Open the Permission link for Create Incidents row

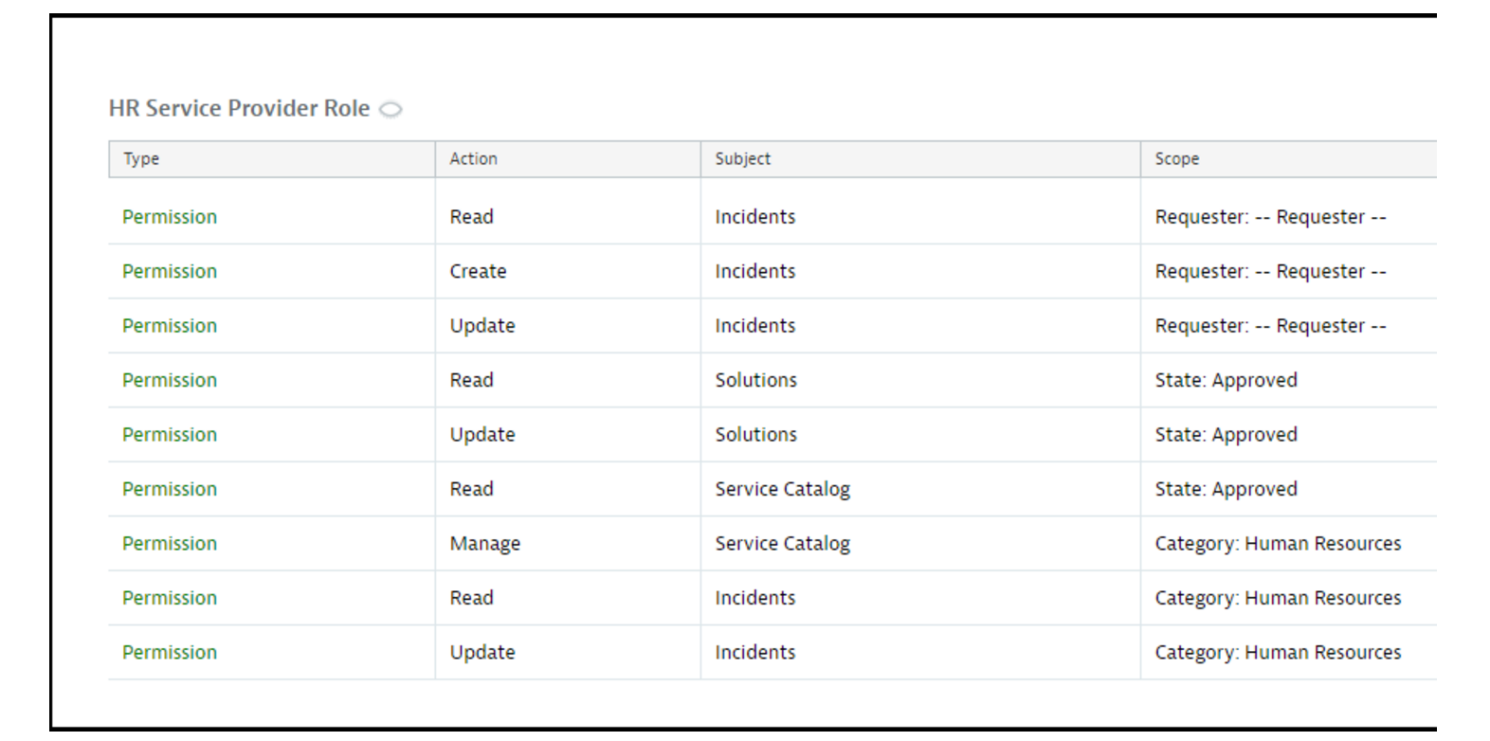click(170, 272)
